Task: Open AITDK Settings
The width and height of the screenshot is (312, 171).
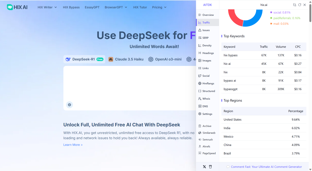Action: (207, 114)
